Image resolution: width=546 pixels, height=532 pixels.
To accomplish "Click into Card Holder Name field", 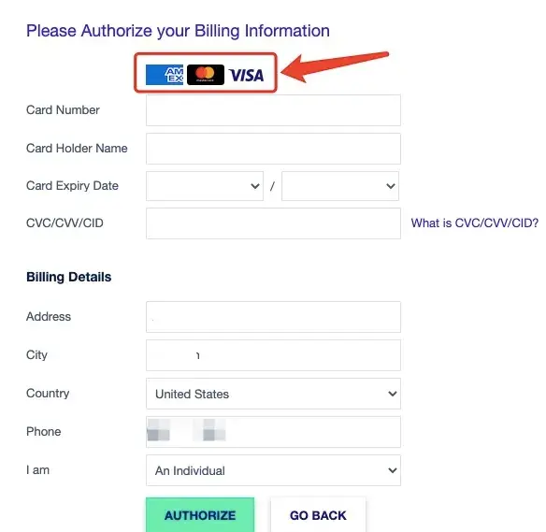I will point(273,149).
